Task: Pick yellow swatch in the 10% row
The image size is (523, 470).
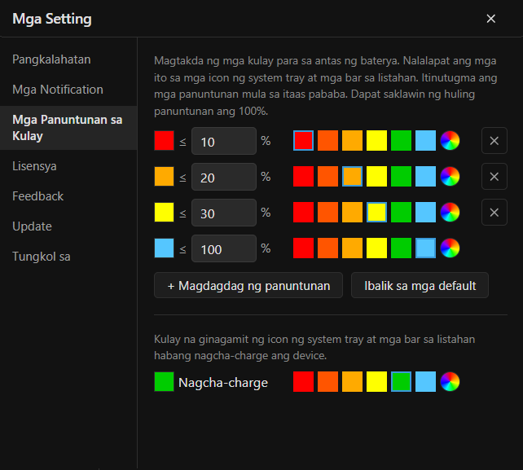Action: [x=376, y=140]
